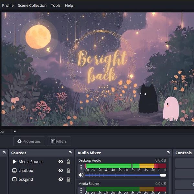Click the second button in Controls
194x194 pixels.
pyautogui.click(x=185, y=174)
